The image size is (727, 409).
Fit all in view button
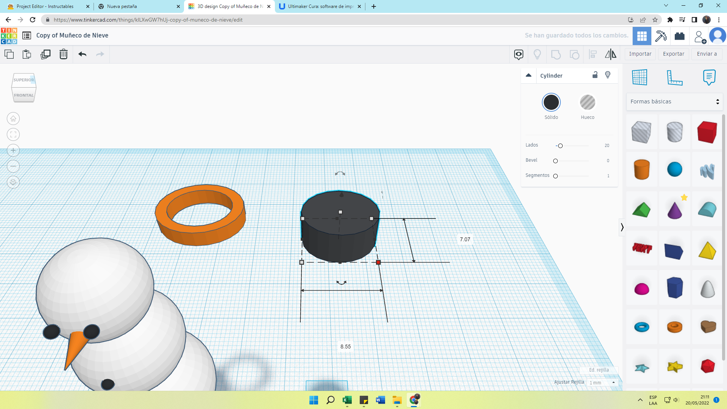click(13, 134)
